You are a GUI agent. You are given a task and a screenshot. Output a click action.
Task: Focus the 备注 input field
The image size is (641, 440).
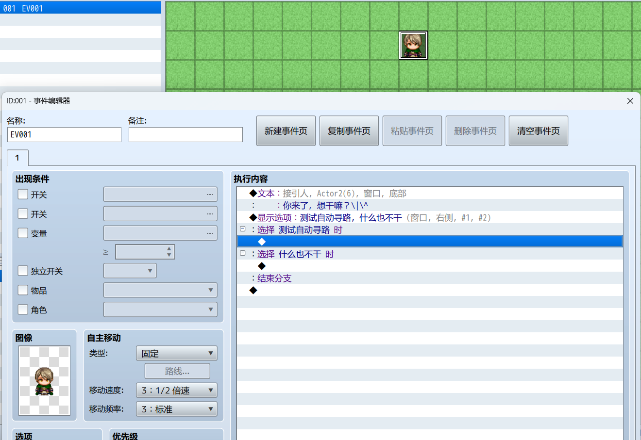[x=186, y=134]
